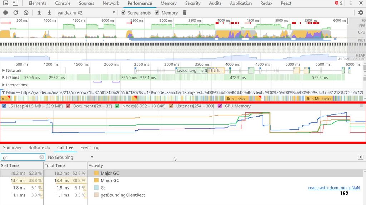The height and width of the screenshot is (205, 366).
Task: Click the reload and record icon
Action: coord(16,12)
